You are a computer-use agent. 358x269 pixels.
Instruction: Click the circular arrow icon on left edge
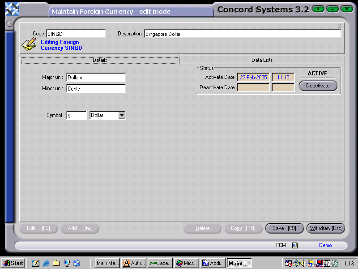tap(9, 24)
